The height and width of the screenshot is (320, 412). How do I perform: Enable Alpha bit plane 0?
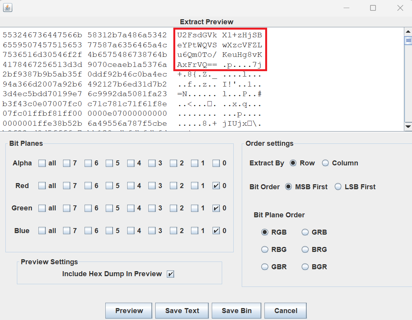(216, 163)
